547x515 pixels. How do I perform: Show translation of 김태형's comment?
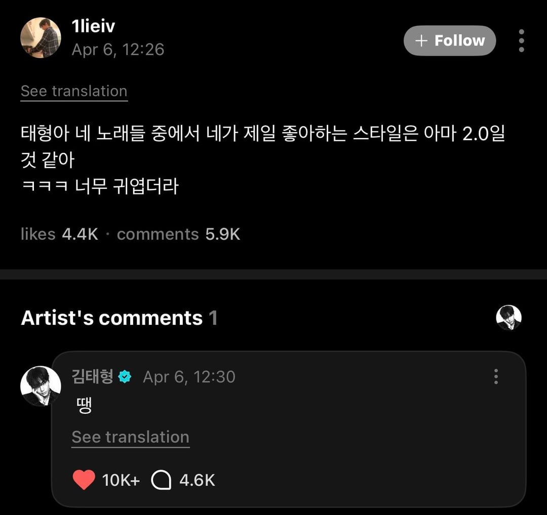click(x=130, y=437)
